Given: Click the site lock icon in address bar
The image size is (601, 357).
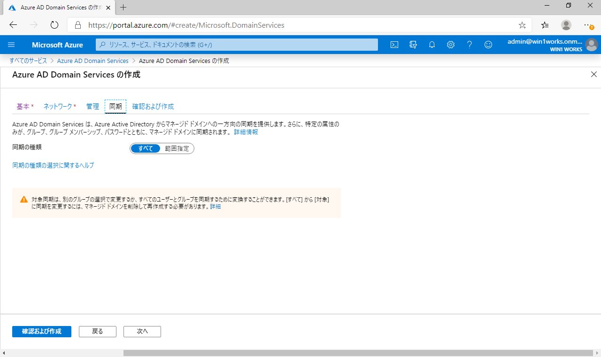Looking at the screenshot, I should [x=78, y=25].
